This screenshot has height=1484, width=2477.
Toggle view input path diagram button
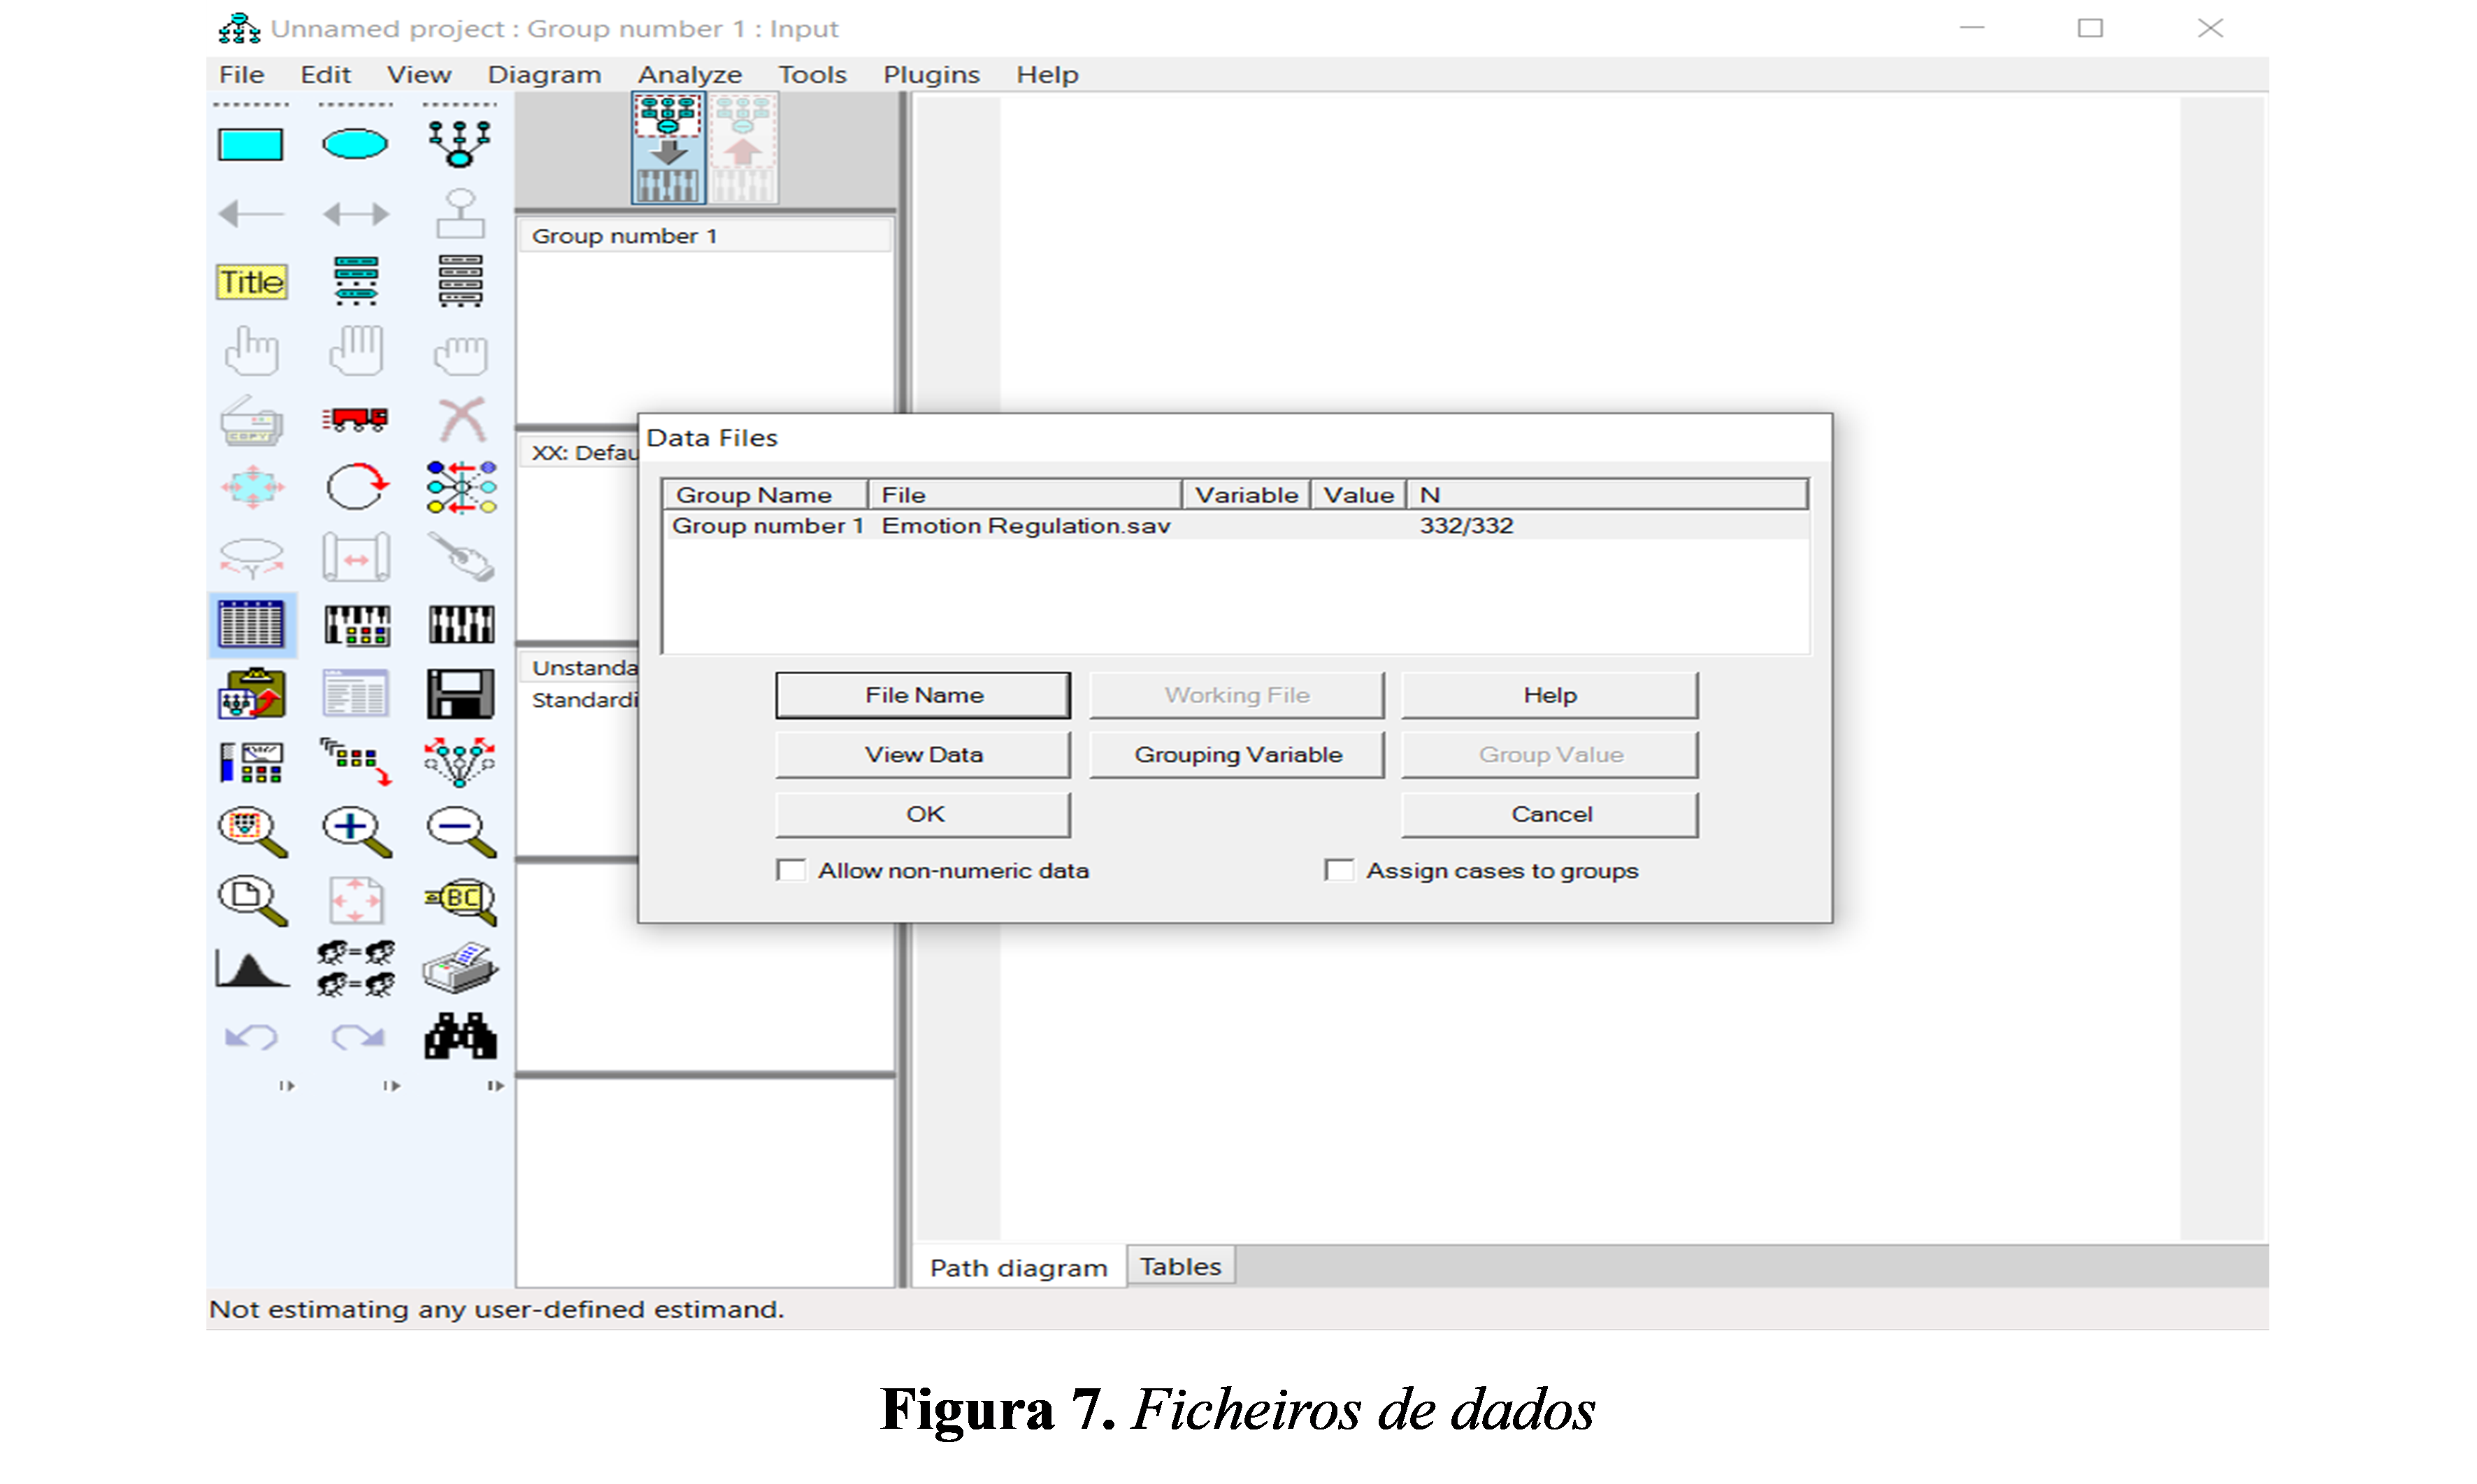(668, 149)
